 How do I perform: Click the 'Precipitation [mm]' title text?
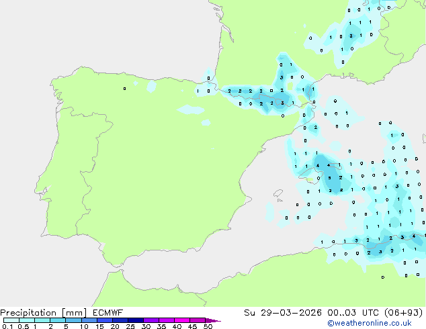coord(44,313)
